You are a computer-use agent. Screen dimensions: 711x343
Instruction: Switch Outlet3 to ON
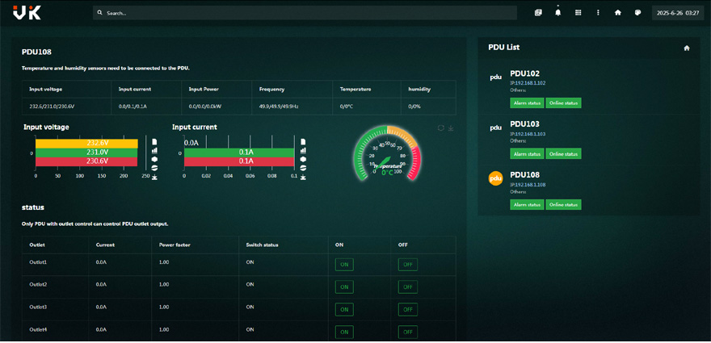tap(344, 309)
